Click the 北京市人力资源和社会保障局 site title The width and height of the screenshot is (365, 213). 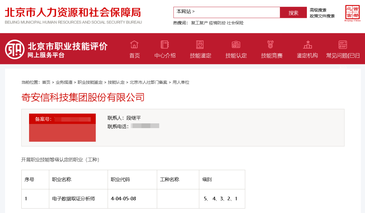(x=73, y=13)
